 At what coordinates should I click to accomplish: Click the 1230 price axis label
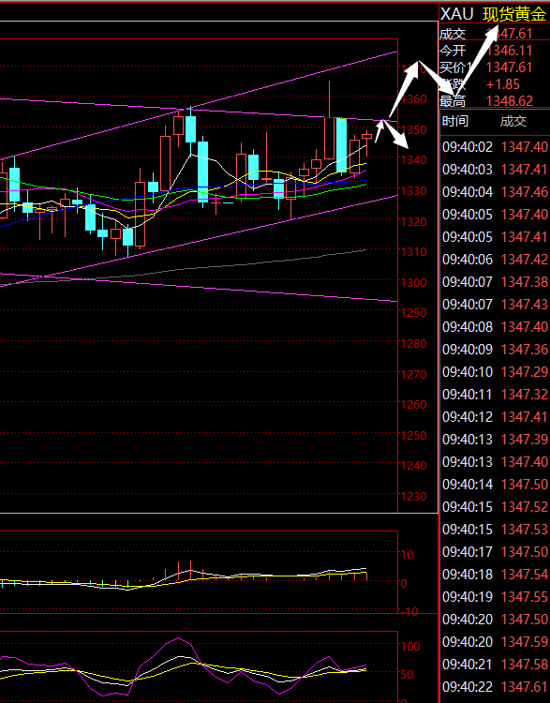pyautogui.click(x=414, y=497)
